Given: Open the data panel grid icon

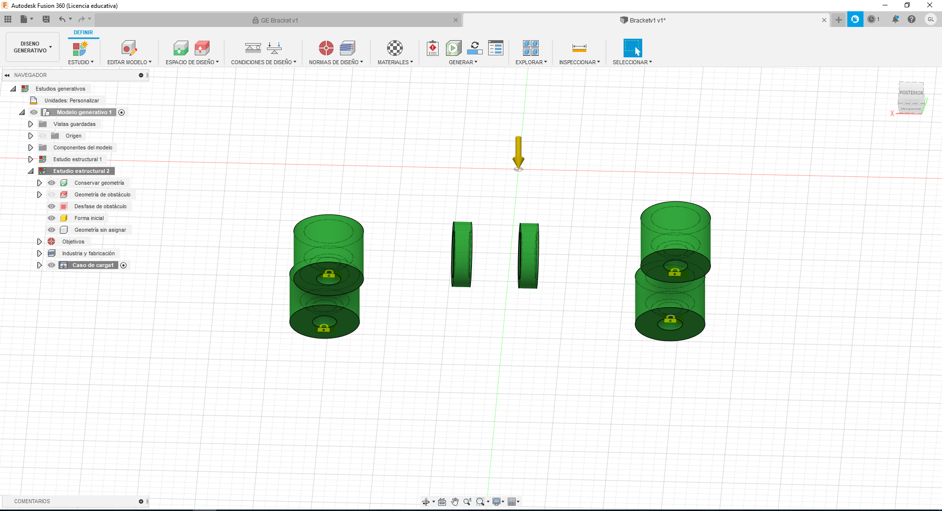Looking at the screenshot, I should click(8, 19).
